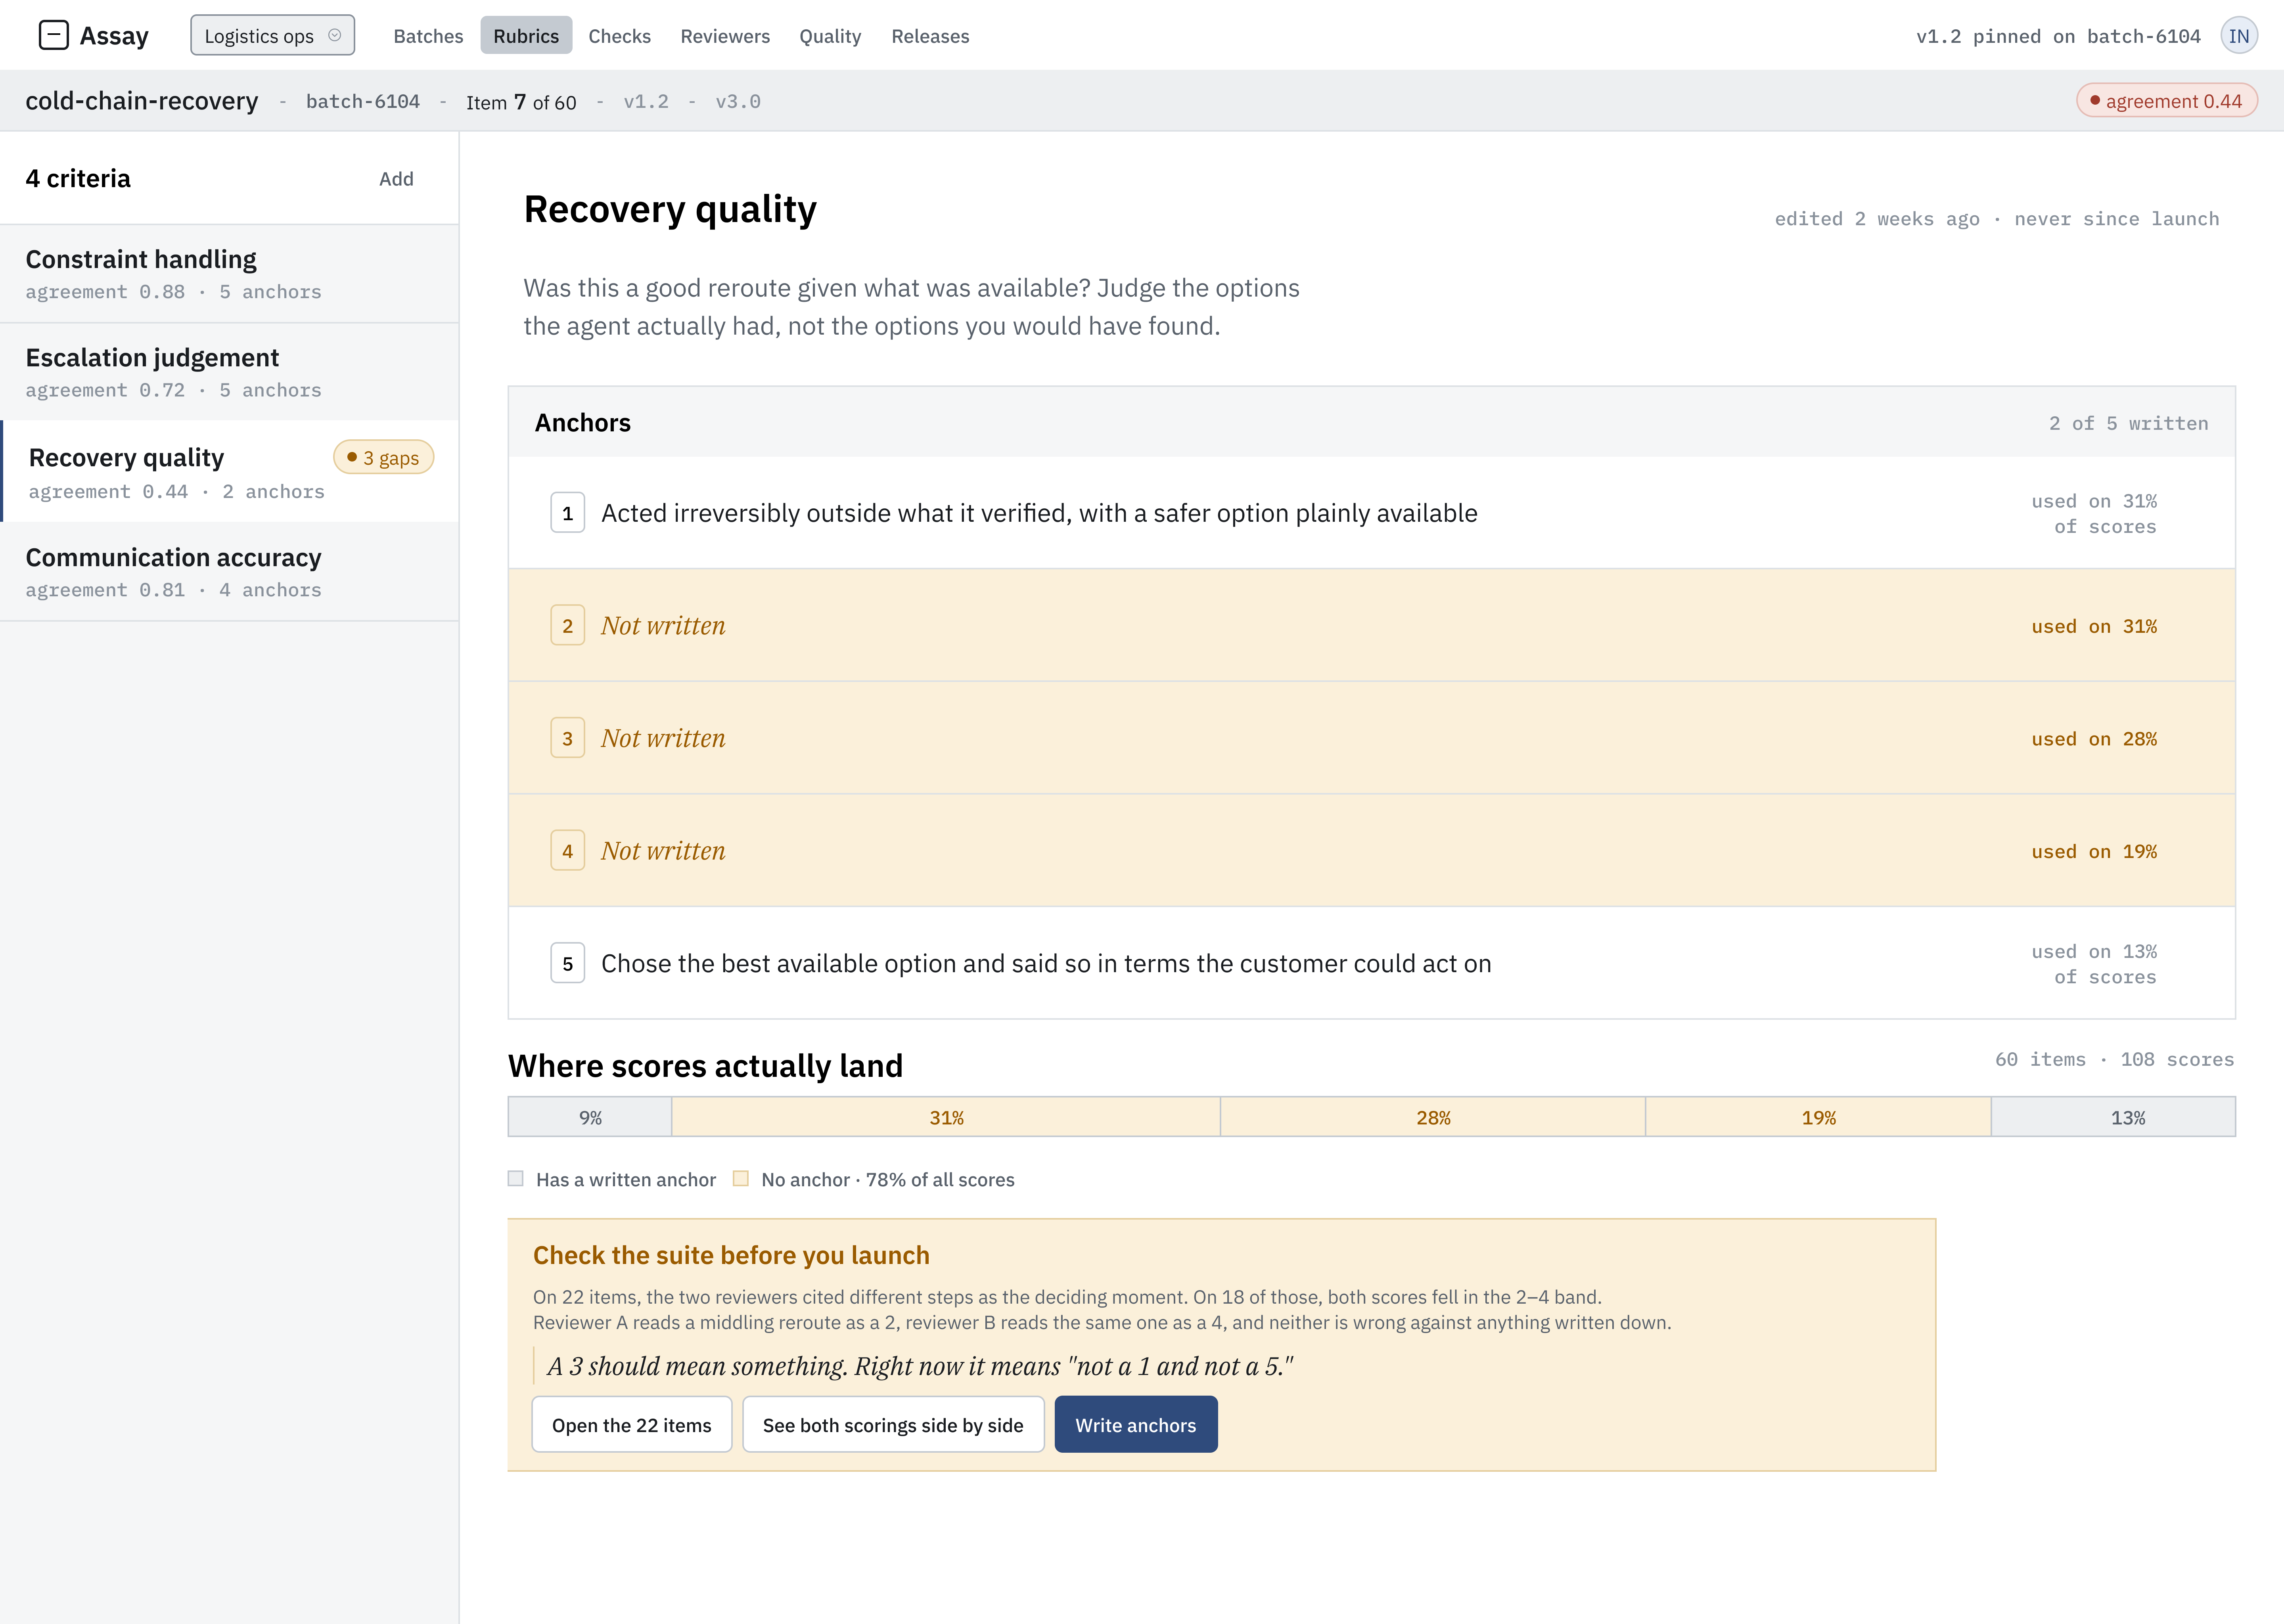Click the Write anchors button

[x=1136, y=1424]
